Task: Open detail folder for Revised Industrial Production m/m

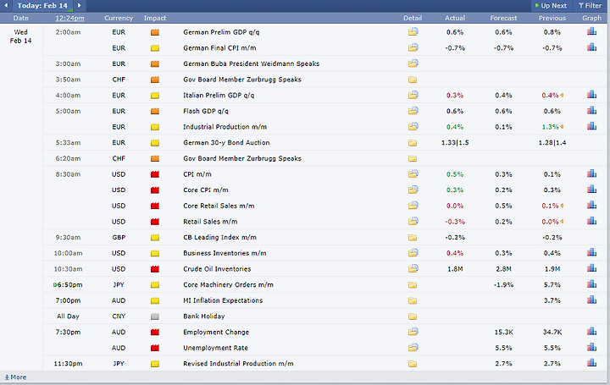Action: (x=413, y=364)
